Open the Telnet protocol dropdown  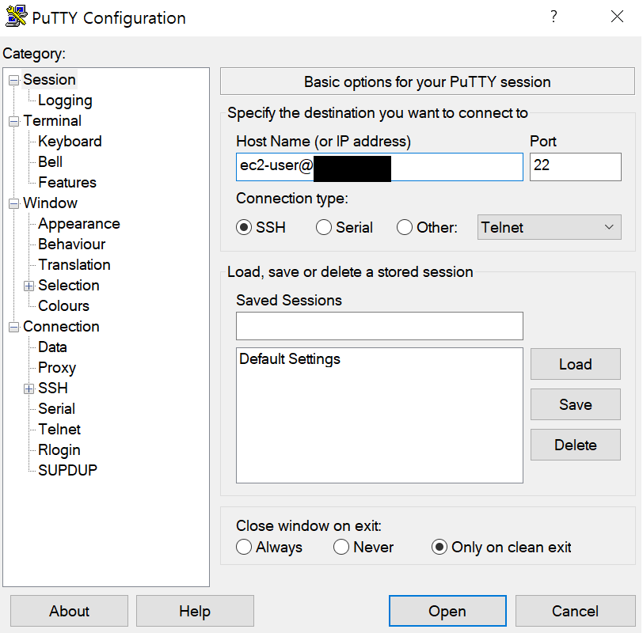tap(549, 227)
